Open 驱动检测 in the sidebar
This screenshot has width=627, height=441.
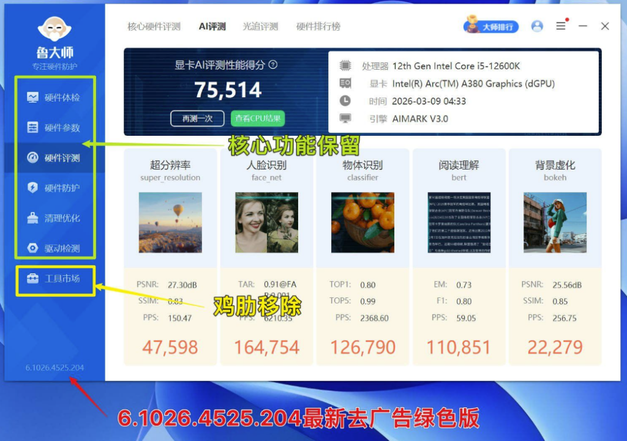click(x=54, y=248)
